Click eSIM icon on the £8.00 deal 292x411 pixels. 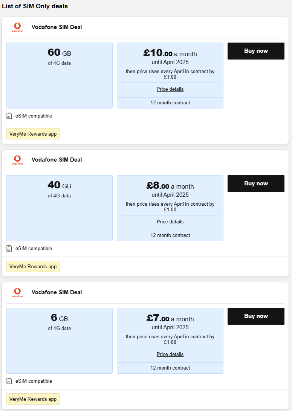point(9,249)
